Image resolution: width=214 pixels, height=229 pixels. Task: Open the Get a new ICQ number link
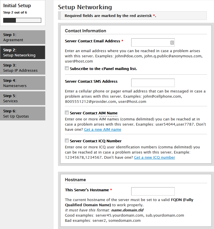(x=155, y=158)
